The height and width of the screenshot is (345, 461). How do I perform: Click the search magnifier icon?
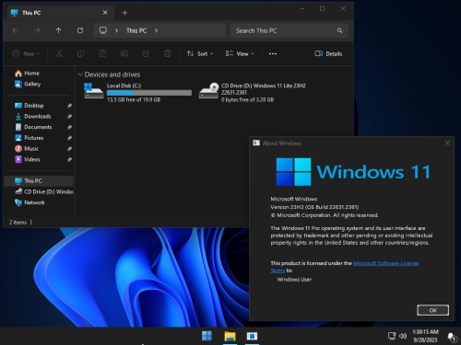tap(339, 30)
